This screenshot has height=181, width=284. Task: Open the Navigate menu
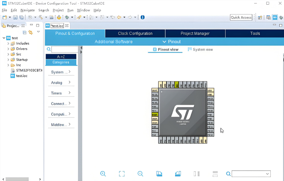[27, 10]
